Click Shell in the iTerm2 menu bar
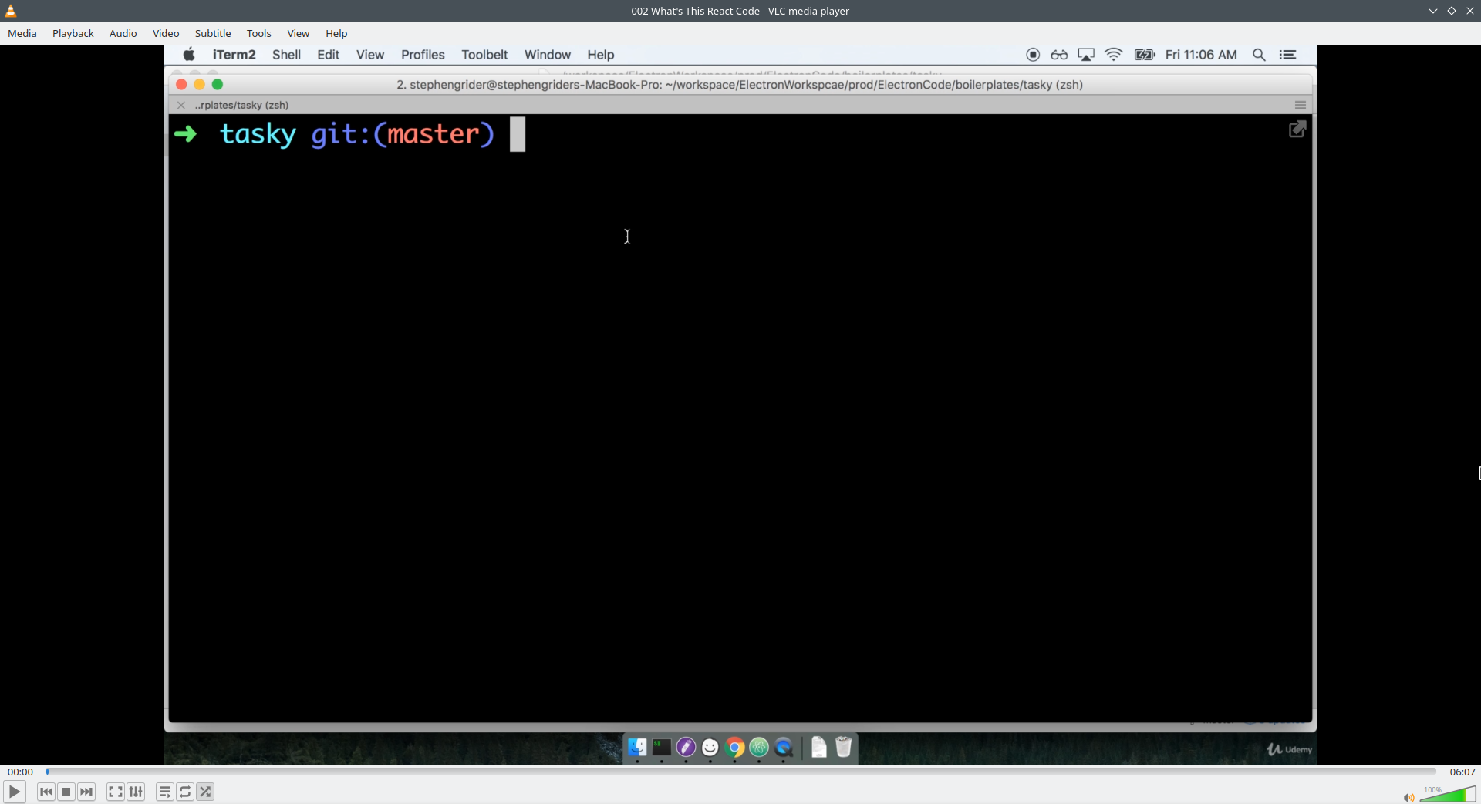1481x804 pixels. click(x=286, y=55)
